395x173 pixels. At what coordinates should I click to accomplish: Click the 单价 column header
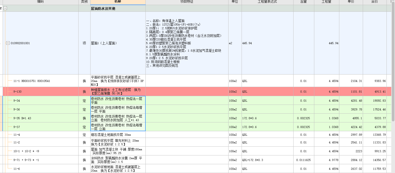(x=351, y=2)
